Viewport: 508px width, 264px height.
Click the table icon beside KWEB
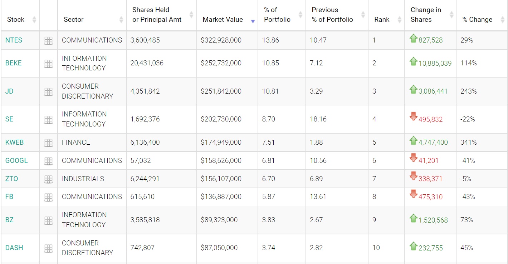click(x=48, y=143)
